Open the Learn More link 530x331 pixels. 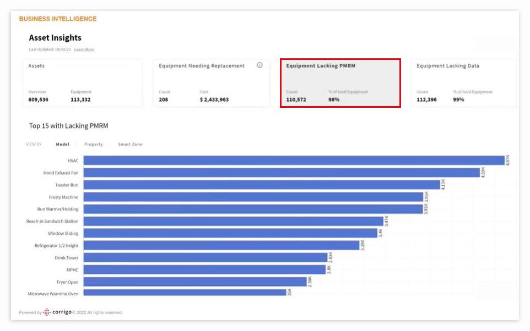pyautogui.click(x=84, y=49)
